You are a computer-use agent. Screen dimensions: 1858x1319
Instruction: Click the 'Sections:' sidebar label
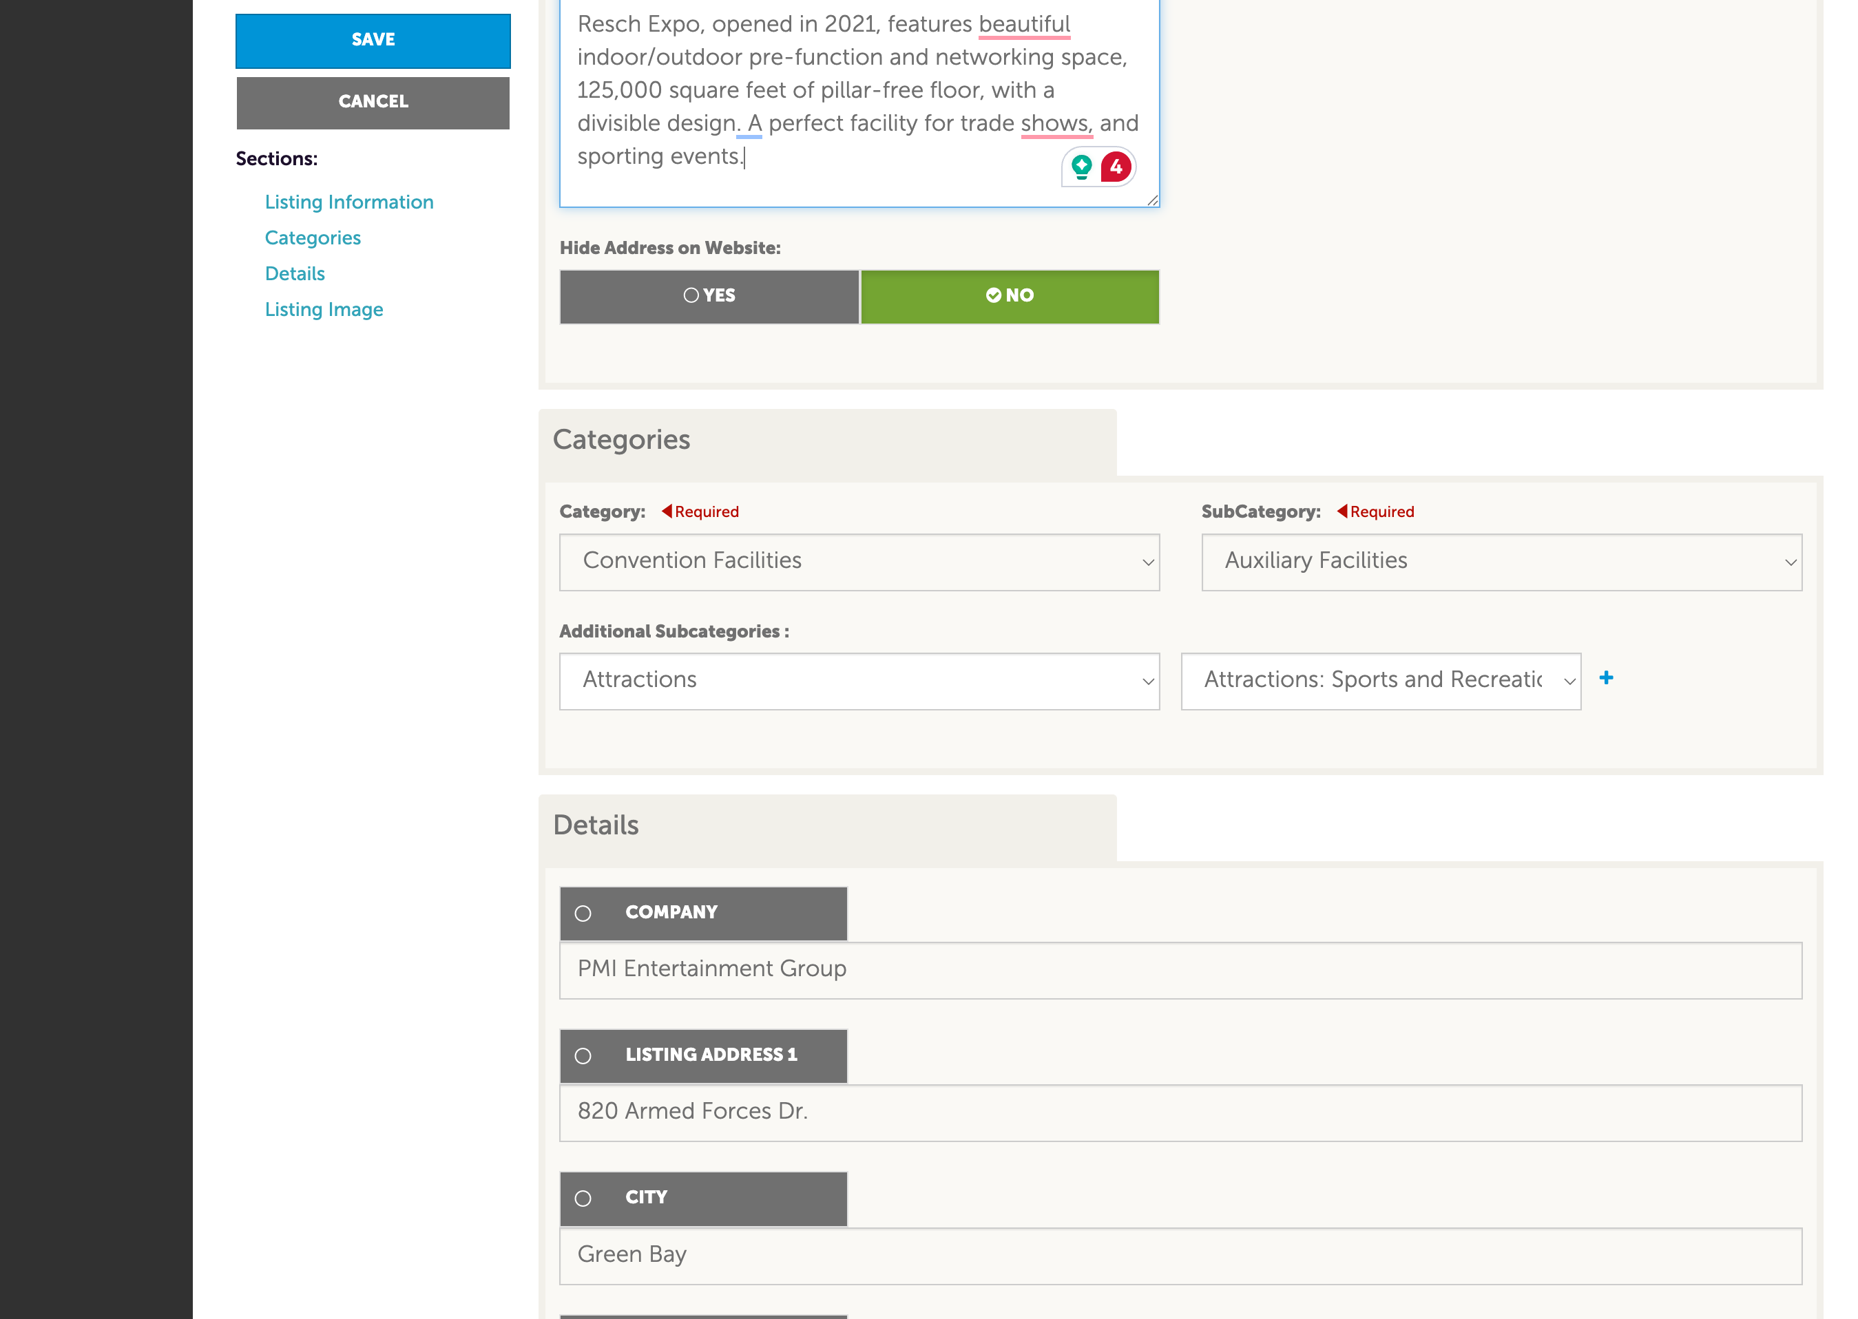coord(276,158)
